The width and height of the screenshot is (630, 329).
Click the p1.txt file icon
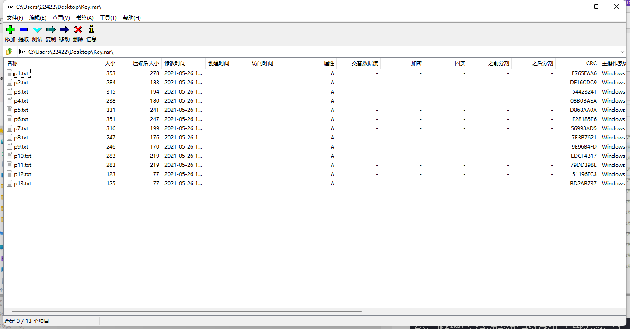[x=10, y=73]
